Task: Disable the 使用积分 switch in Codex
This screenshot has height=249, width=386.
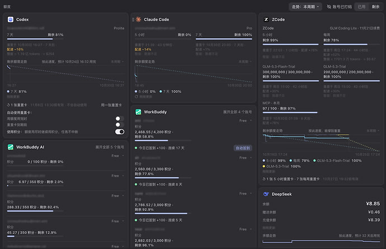Action: click(120, 131)
